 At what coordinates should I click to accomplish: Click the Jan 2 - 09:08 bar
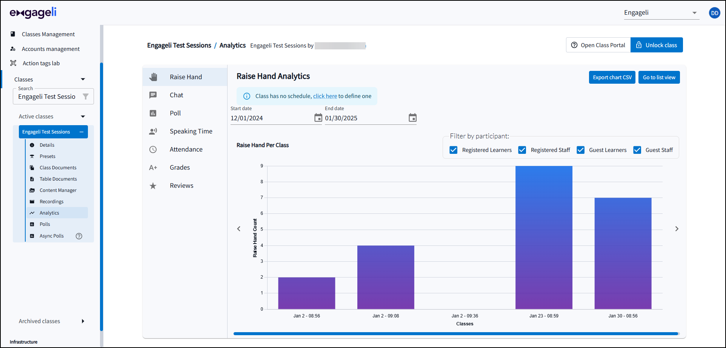pos(386,277)
